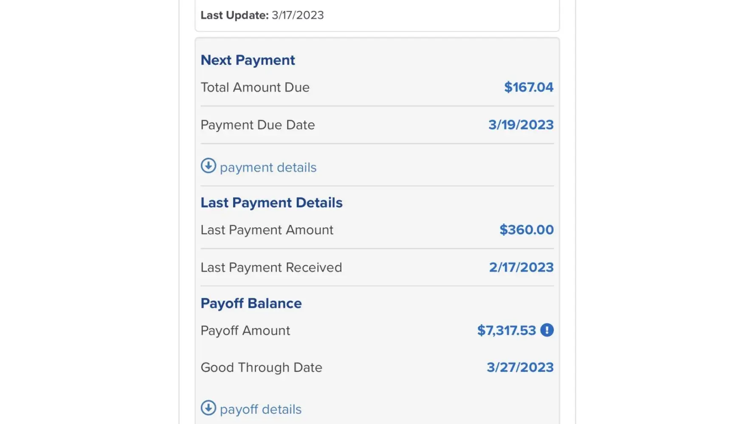Click the payoff details down-arrow icon

tap(208, 408)
